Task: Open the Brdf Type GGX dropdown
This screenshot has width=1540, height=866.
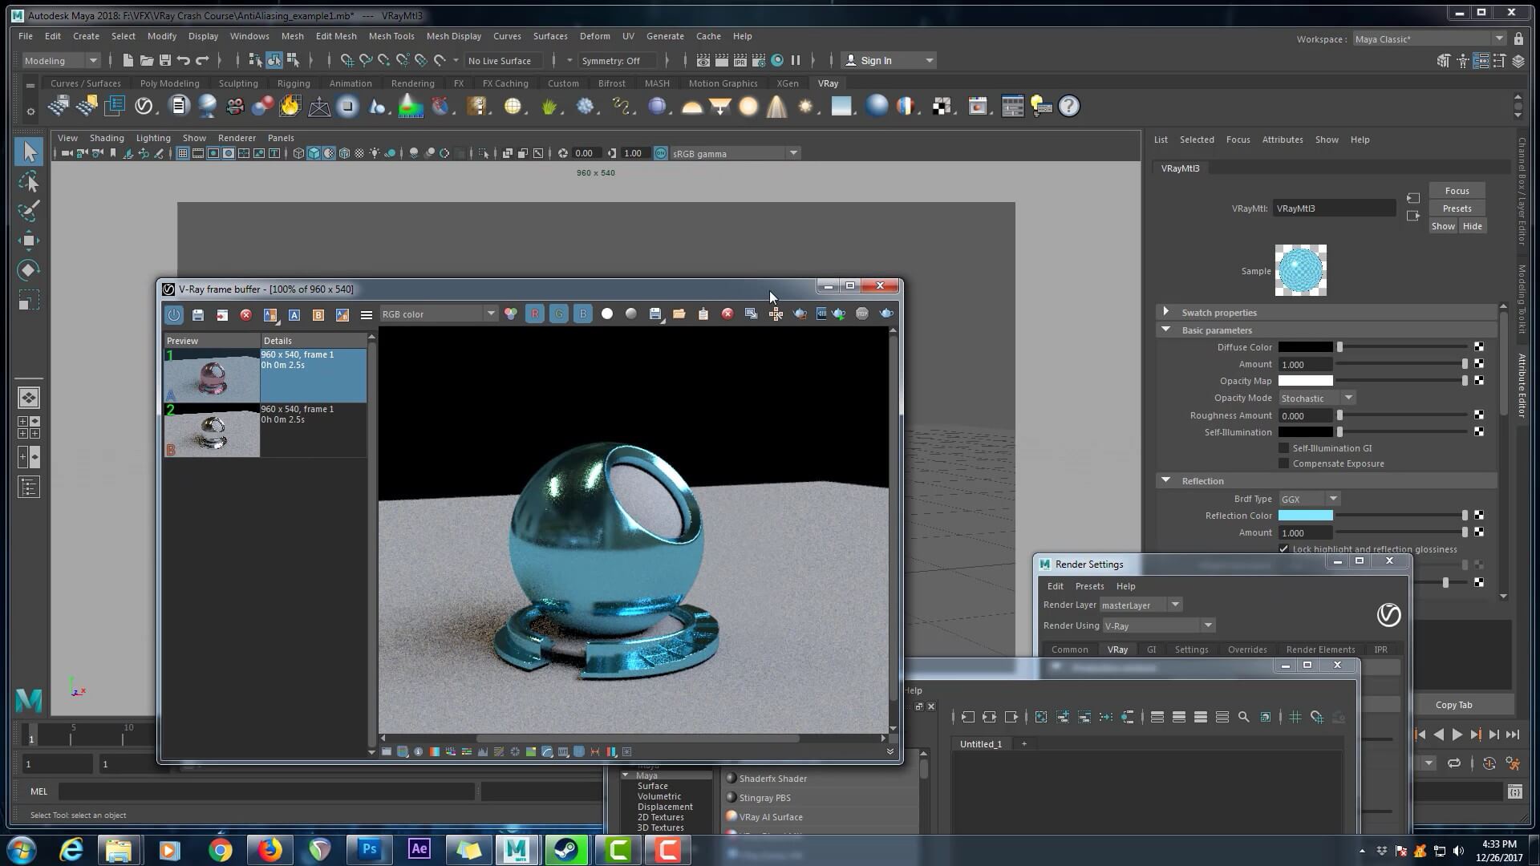Action: pos(1309,499)
